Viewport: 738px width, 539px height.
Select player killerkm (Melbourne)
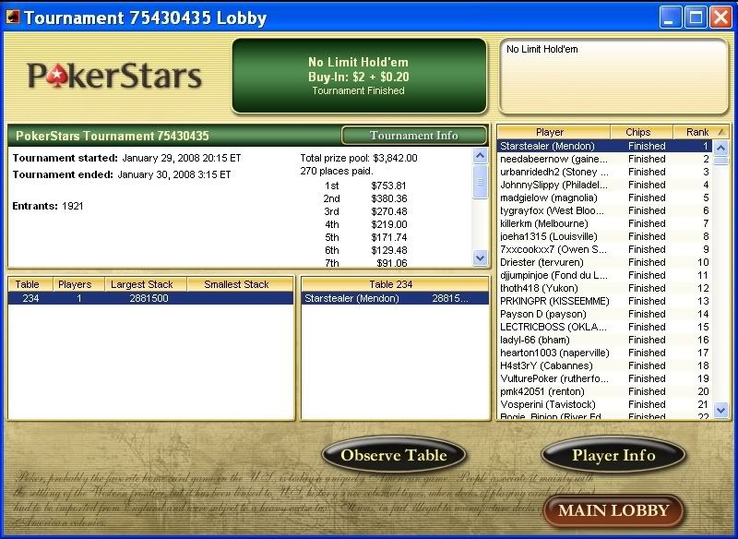pos(605,223)
